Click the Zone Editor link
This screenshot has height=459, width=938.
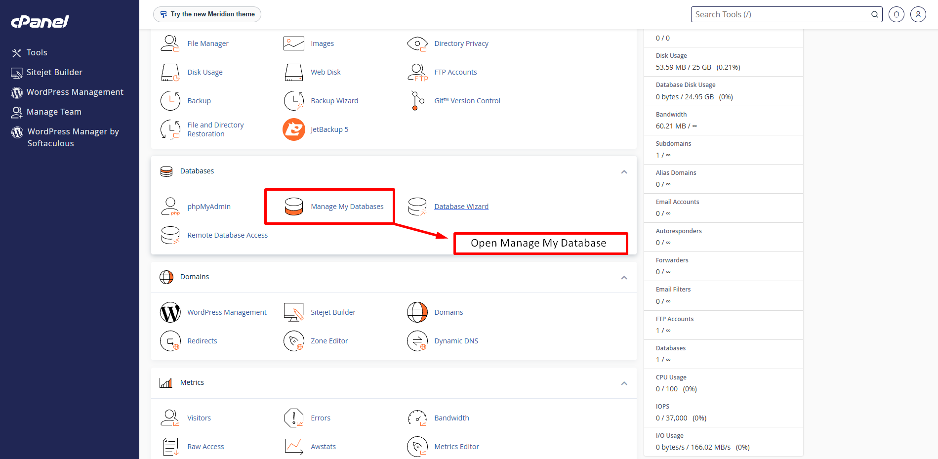click(x=329, y=341)
